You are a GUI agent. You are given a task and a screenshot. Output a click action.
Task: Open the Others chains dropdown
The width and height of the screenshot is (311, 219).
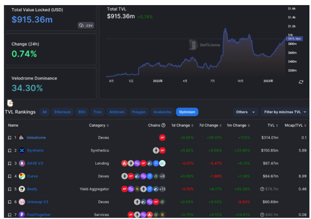coord(246,112)
